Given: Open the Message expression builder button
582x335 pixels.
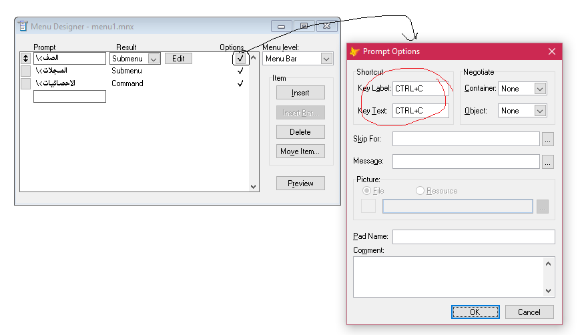Looking at the screenshot, I should [548, 161].
